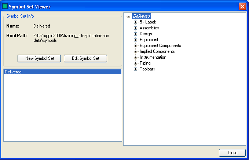This screenshot has width=249, height=160.
Task: Expand the Assemblies tree node
Action: pos(135,28)
